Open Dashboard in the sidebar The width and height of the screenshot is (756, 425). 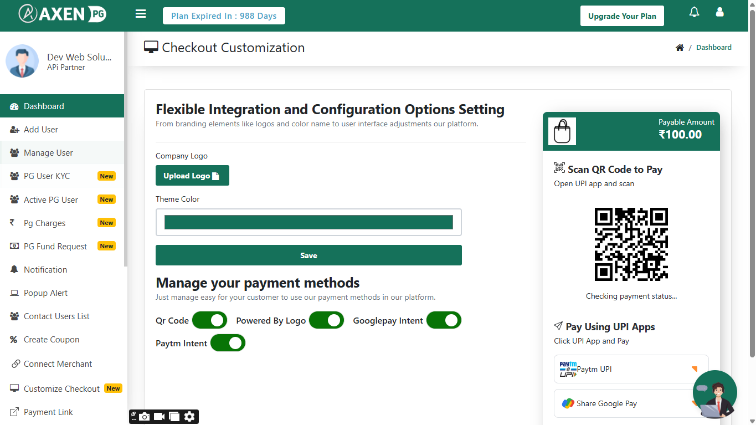[x=62, y=106]
